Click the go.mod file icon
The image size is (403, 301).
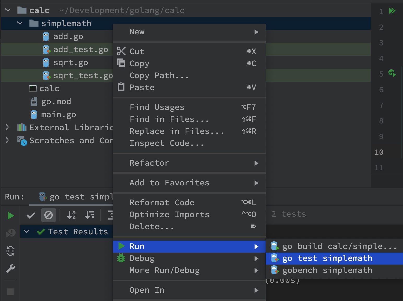[x=34, y=102]
